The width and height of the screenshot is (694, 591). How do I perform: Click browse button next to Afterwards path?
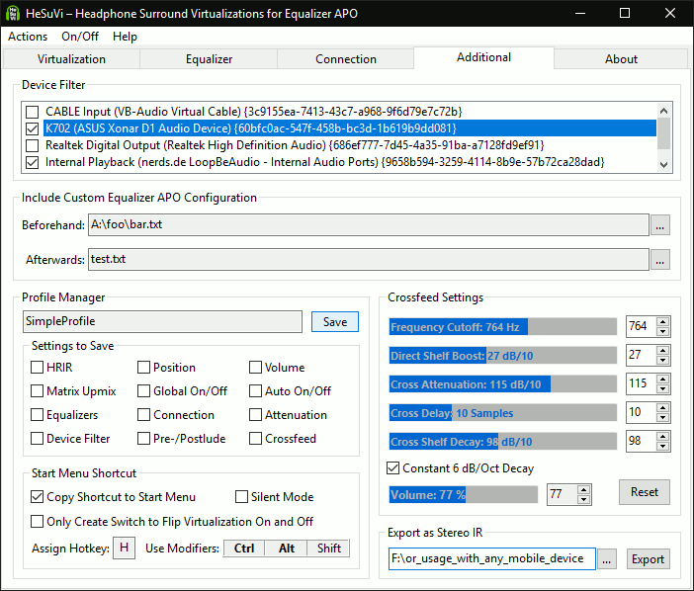(x=660, y=260)
